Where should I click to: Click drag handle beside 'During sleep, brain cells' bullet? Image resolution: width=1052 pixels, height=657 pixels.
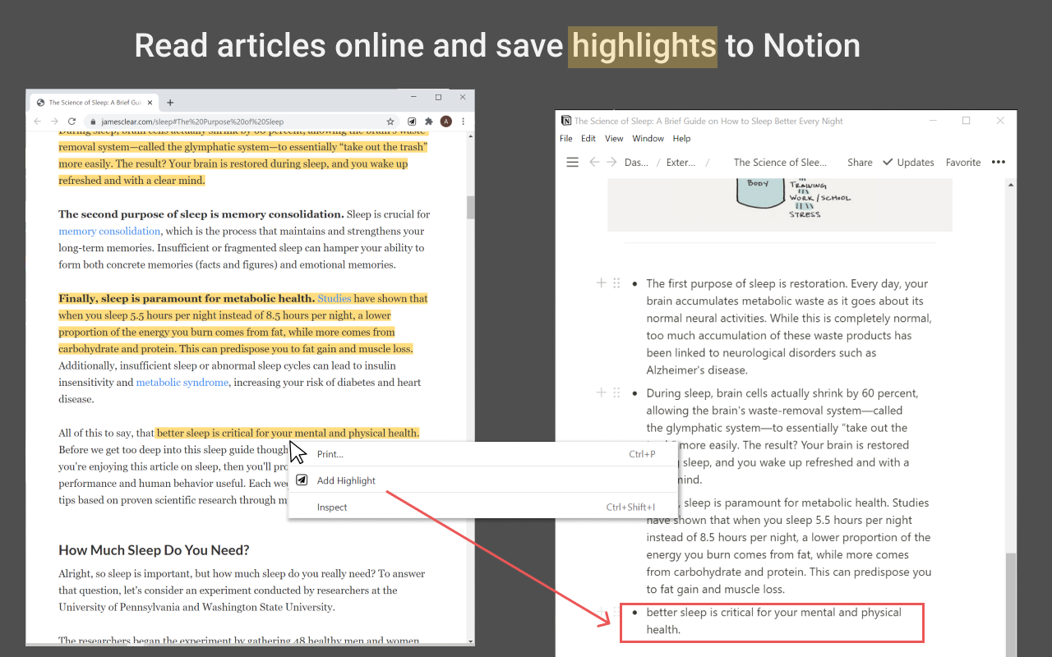616,393
